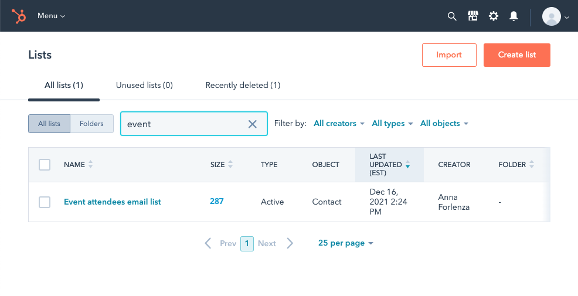Select all lists header checkbox
The height and width of the screenshot is (296, 578).
(x=45, y=165)
